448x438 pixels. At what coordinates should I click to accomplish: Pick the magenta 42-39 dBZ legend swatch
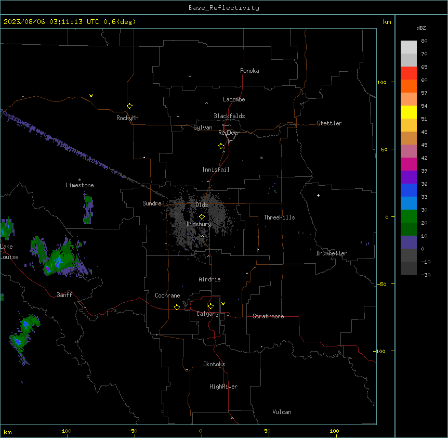coord(409,164)
